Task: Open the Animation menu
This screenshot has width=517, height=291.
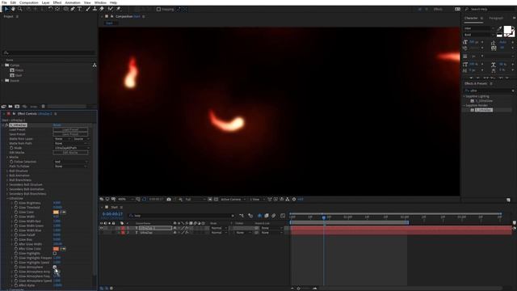Action: 73,2
